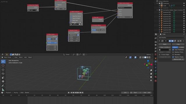
Task: Open the Global transform orientation dropdown
Action: pos(67,55)
